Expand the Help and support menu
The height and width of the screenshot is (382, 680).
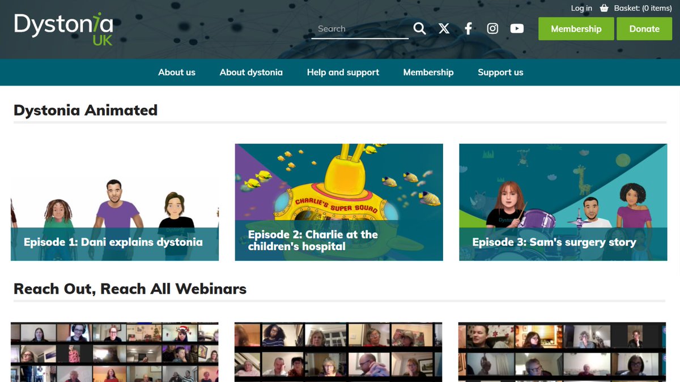(343, 72)
